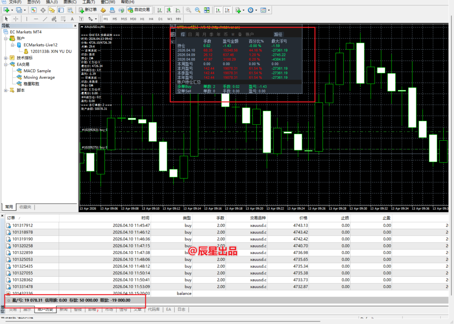Switch to the 收藏夹 navigator tab
The height and width of the screenshot is (324, 454).
[25, 207]
